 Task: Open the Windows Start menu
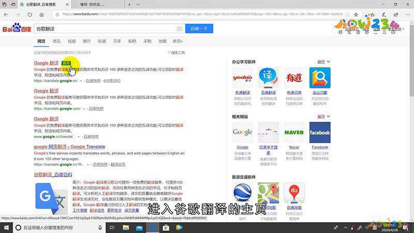(x=6, y=228)
